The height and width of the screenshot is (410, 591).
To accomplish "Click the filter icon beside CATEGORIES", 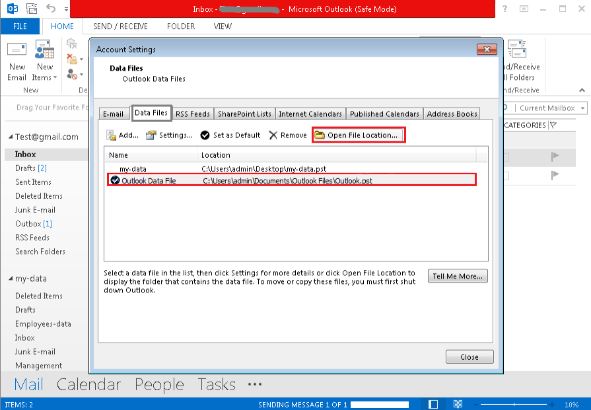I will (x=553, y=125).
